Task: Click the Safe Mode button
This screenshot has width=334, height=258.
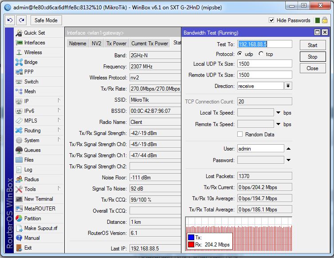Action: pos(46,20)
